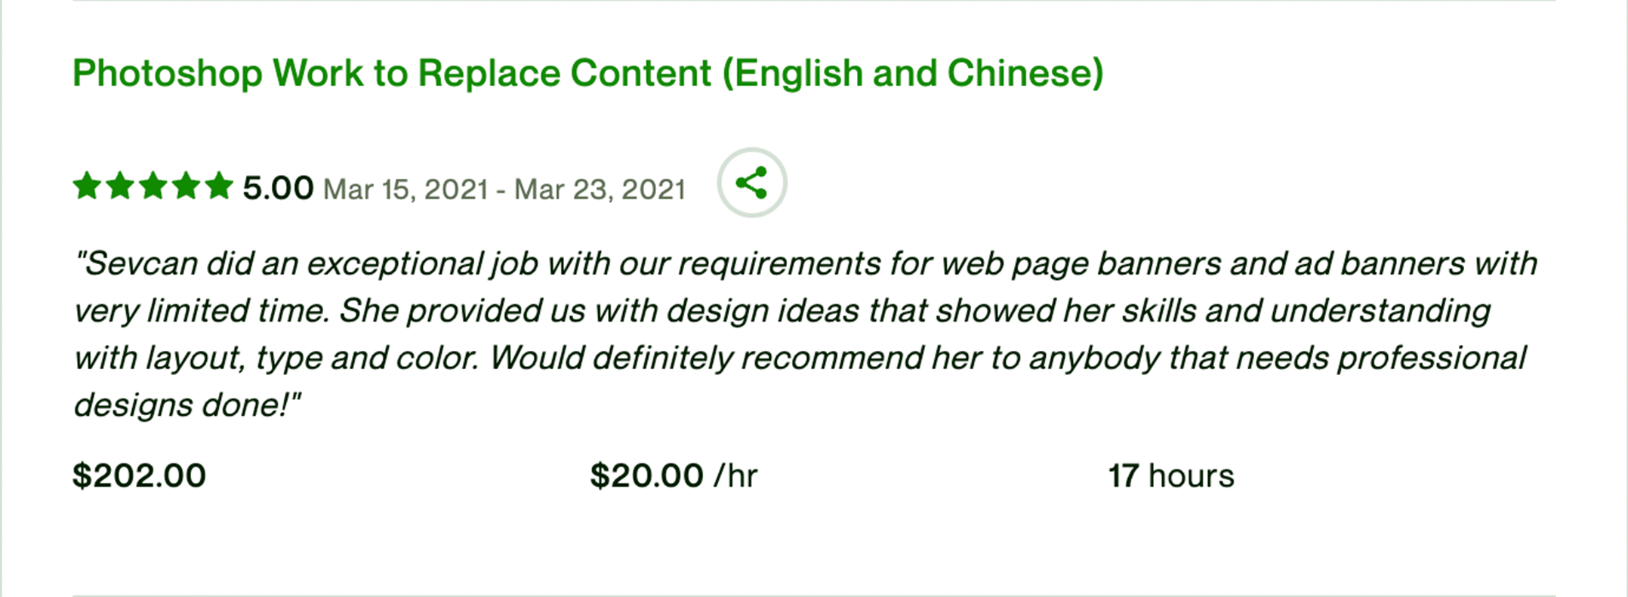Click the 5.00 rating score
This screenshot has width=1628, height=597.
pyautogui.click(x=277, y=188)
